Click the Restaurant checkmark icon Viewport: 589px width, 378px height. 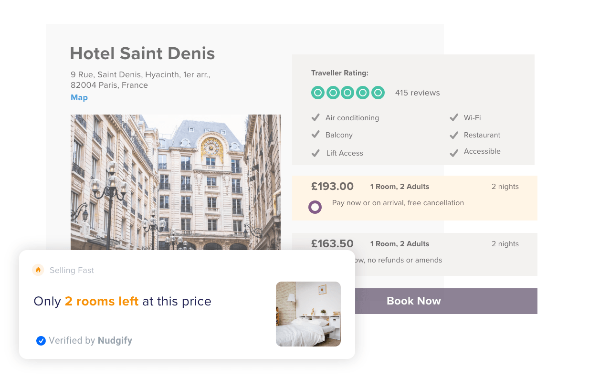click(453, 135)
